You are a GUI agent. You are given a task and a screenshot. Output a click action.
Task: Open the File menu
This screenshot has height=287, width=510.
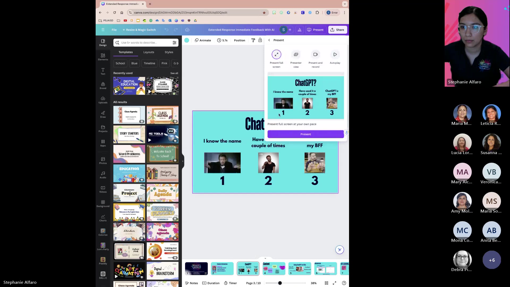(114, 30)
